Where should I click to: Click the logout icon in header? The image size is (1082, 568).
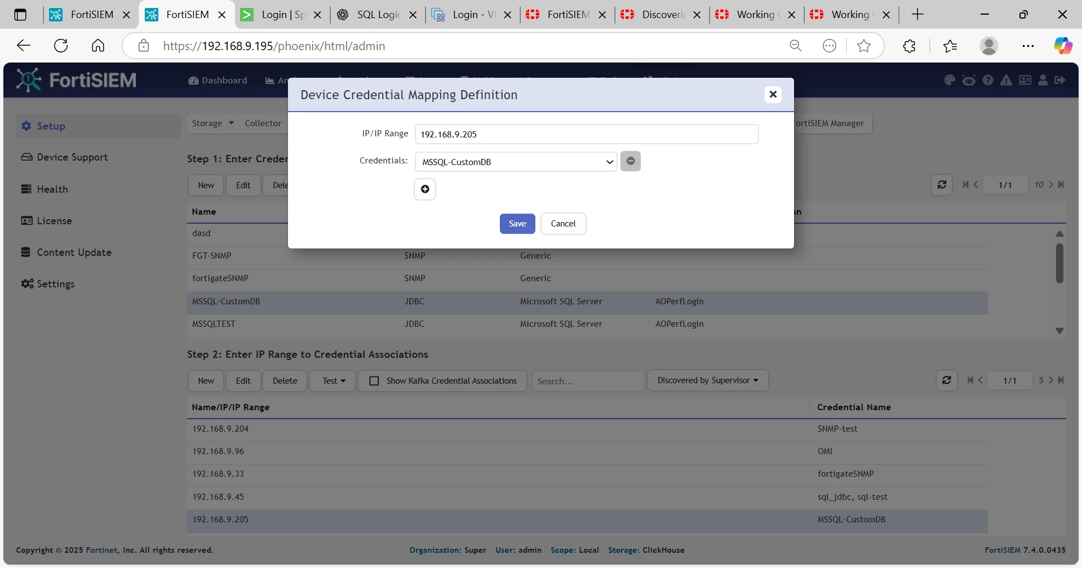[1060, 80]
